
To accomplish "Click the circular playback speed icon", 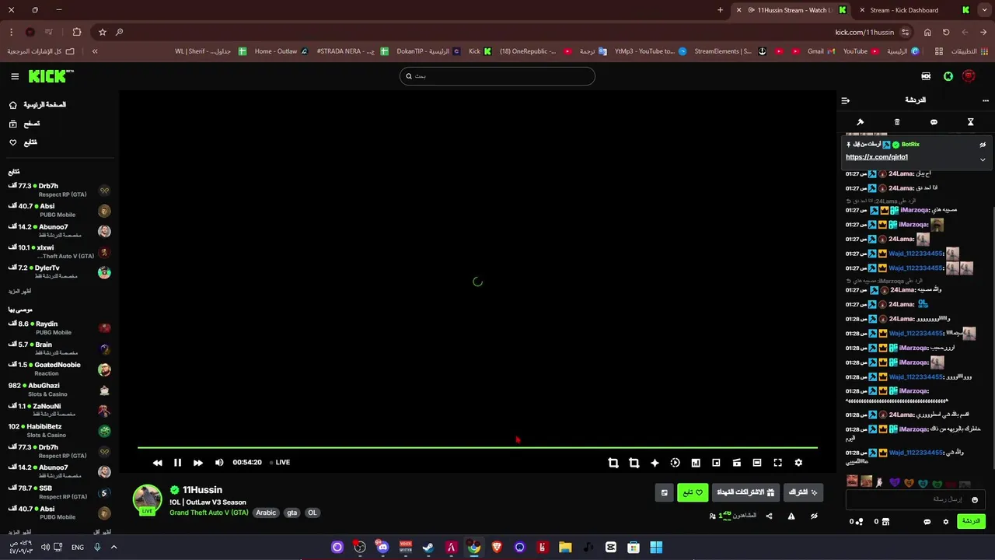I will [675, 463].
